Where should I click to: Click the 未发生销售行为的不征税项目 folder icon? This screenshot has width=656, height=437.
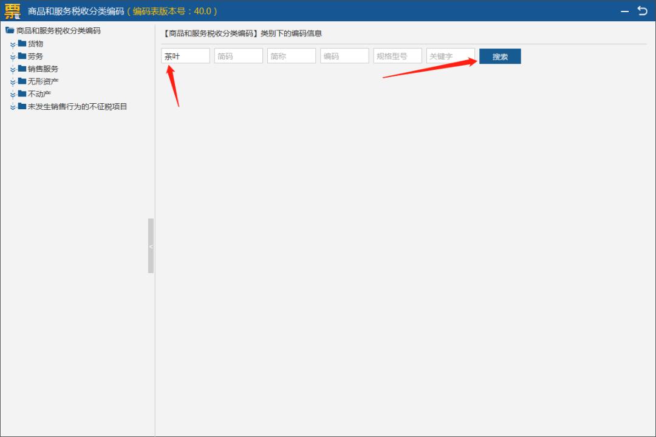point(22,106)
